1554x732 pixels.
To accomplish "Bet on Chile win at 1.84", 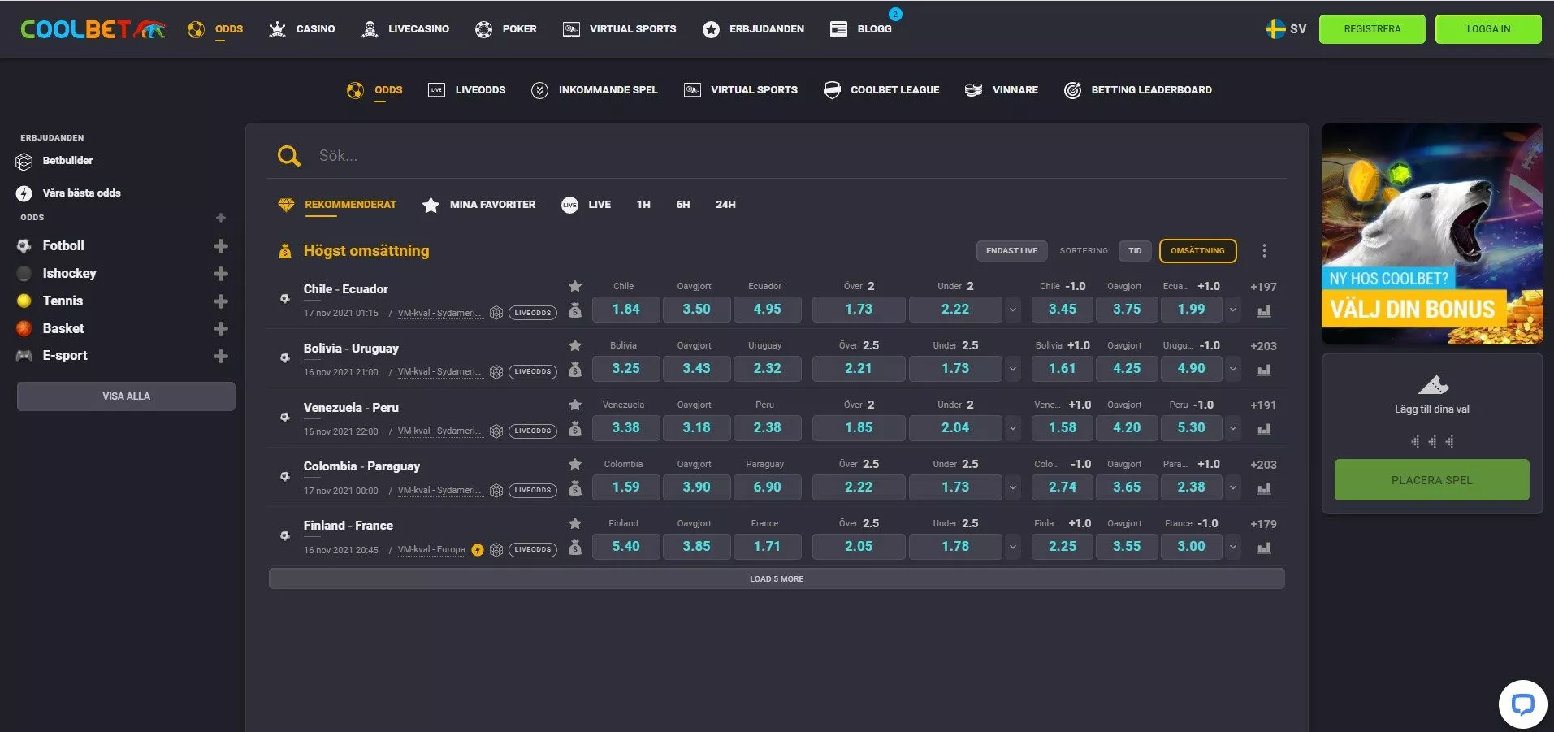I will 625,310.
